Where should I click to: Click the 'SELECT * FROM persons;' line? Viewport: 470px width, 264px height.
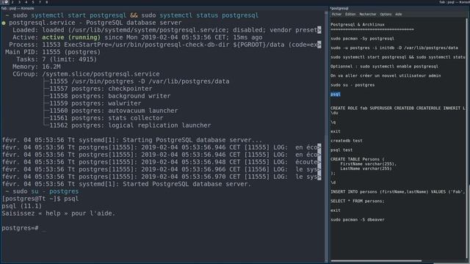pyautogui.click(x=358, y=201)
